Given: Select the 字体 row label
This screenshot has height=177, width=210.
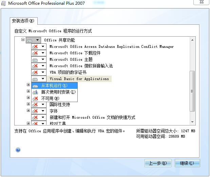Looking at the screenshot, I should point(54,111).
